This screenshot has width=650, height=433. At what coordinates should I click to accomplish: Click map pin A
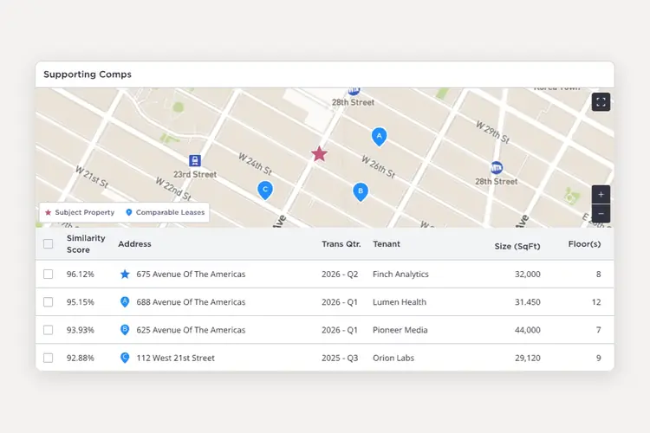[379, 137]
